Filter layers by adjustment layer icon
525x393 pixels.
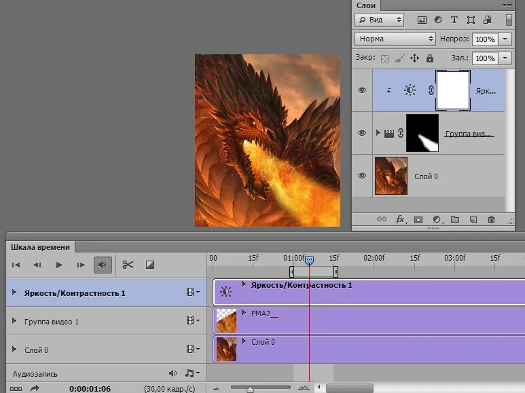click(438, 20)
